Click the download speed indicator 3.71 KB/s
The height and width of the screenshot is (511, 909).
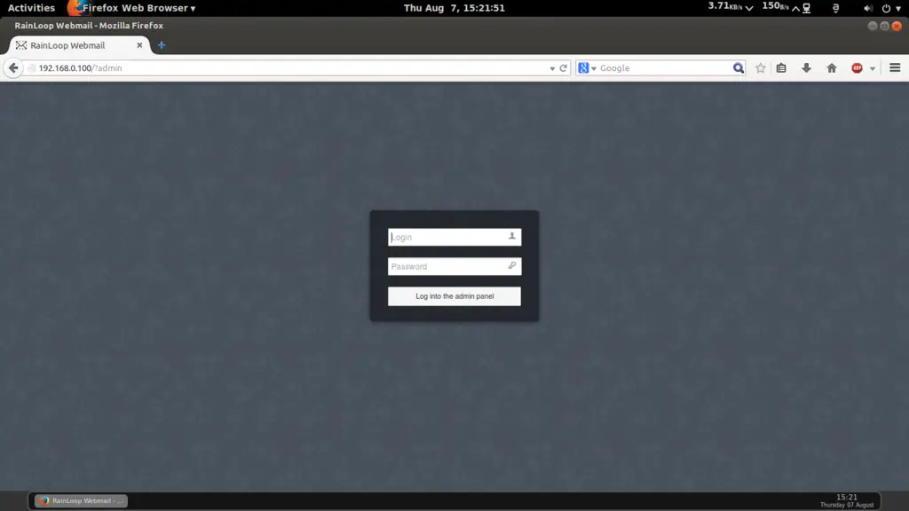pos(730,7)
